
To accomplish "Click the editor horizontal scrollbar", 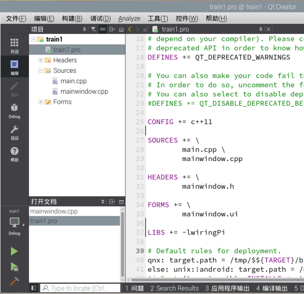I will pos(217,280).
